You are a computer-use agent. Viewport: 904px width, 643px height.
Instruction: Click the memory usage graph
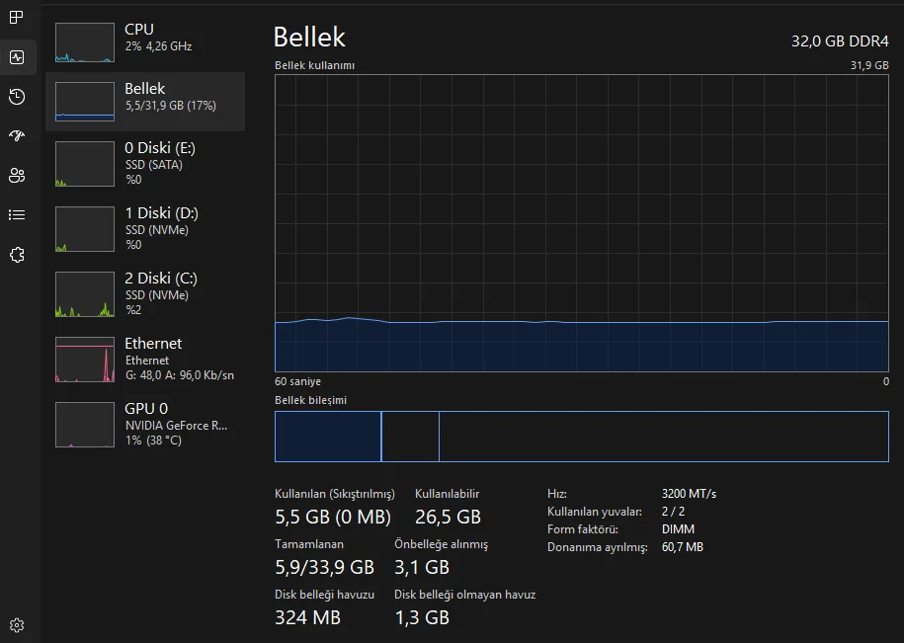[x=582, y=223]
